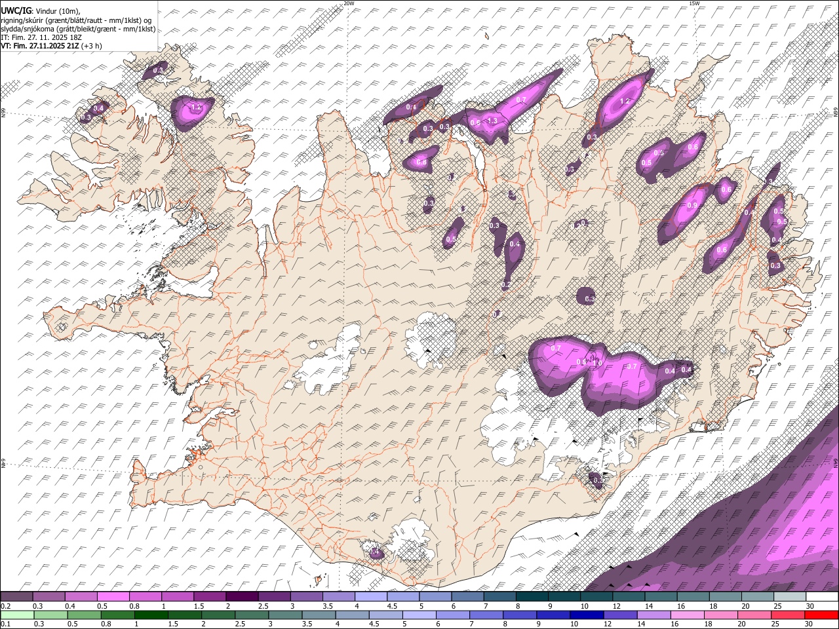Select the light pink 16–18 rain legend swatch
The image size is (839, 629).
pyautogui.click(x=688, y=615)
